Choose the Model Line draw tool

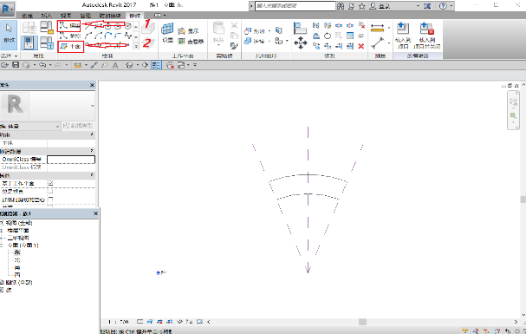click(x=70, y=25)
